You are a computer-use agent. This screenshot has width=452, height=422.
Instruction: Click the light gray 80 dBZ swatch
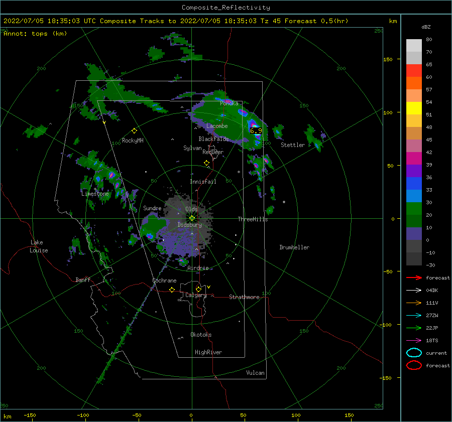(x=414, y=45)
